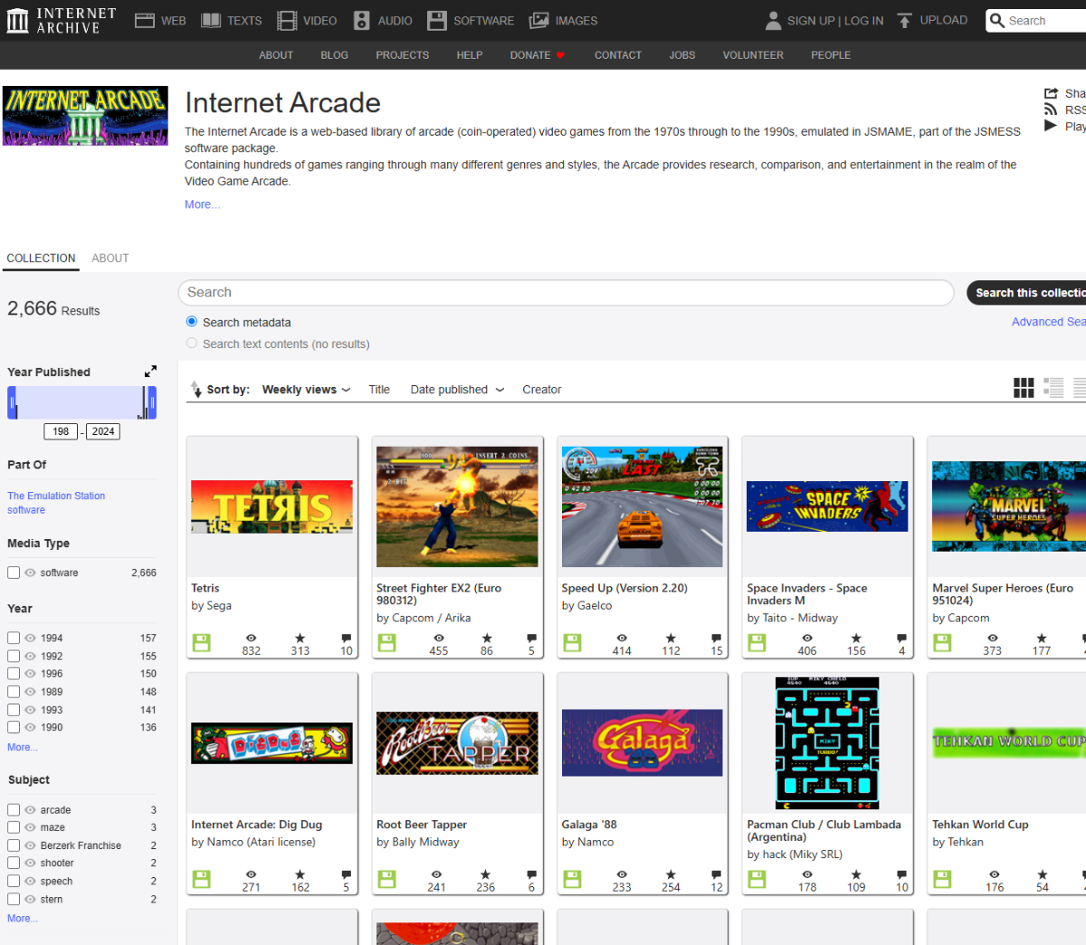The height and width of the screenshot is (945, 1086).
Task: Open the Video film icon
Action: pos(287,21)
